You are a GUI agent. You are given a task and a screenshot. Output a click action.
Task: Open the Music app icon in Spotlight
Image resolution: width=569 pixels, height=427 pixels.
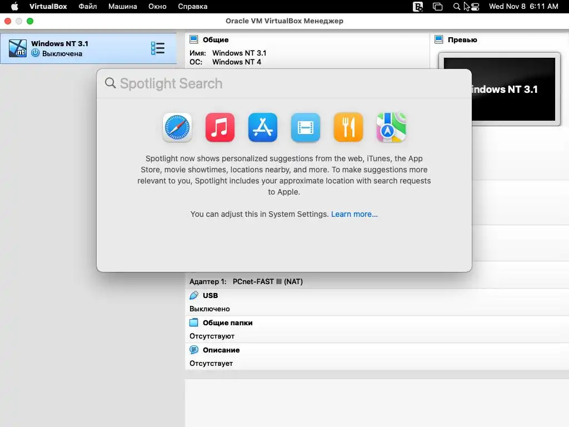220,127
